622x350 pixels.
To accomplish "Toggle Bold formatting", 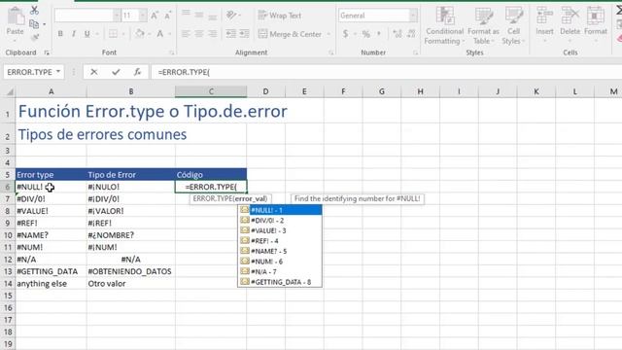I will click(x=60, y=34).
